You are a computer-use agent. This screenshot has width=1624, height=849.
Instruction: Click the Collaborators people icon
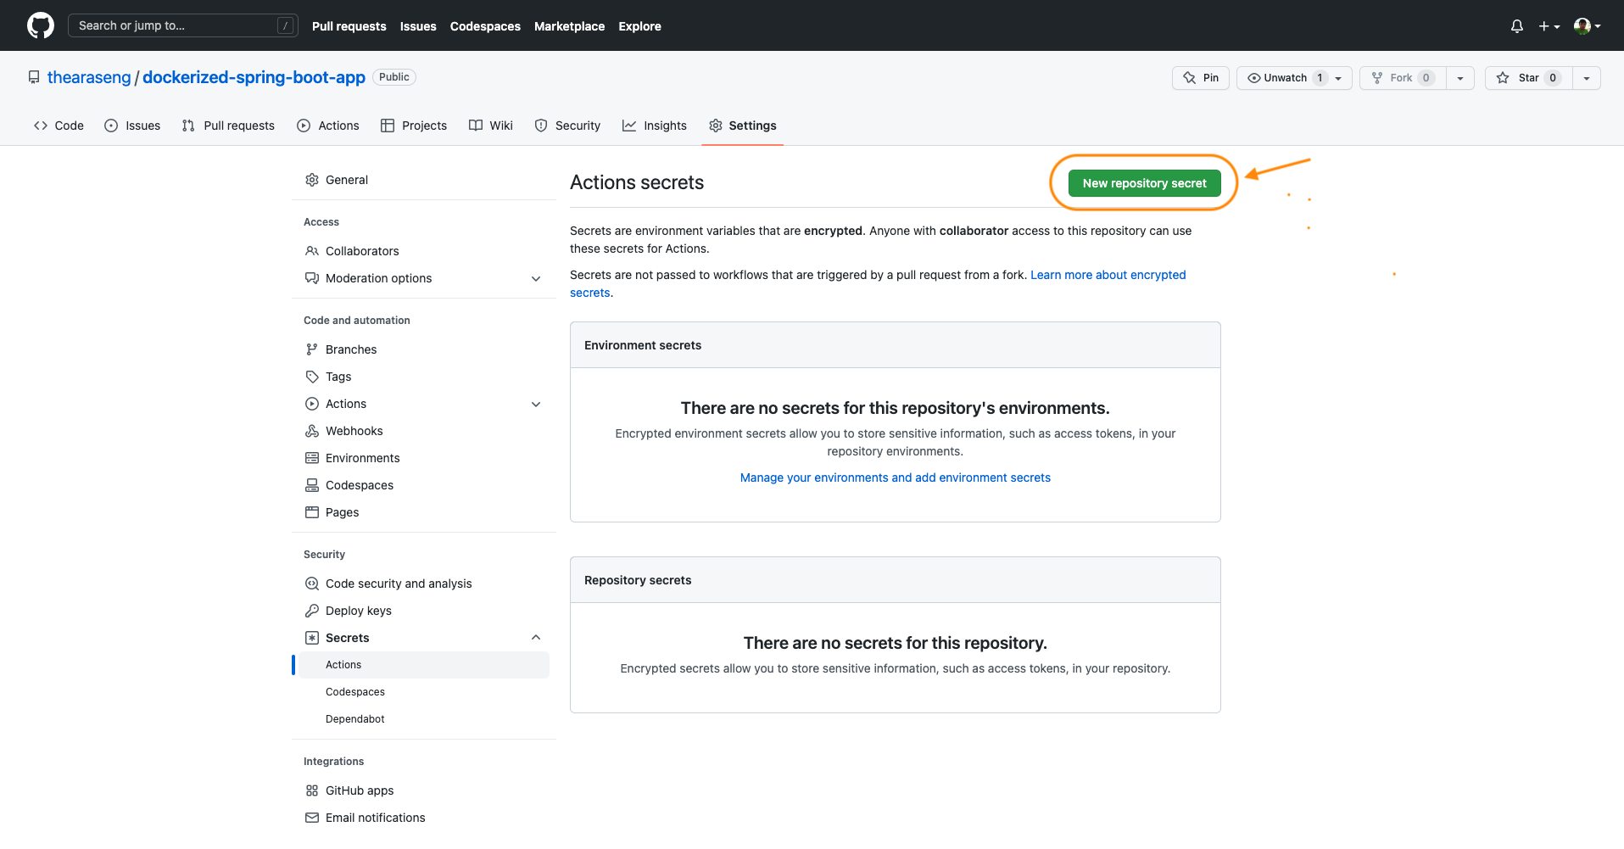[x=312, y=251]
